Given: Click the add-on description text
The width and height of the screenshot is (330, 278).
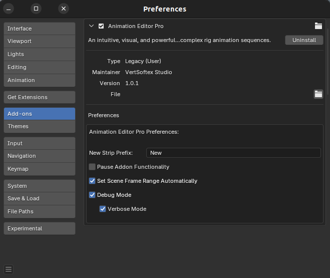Looking at the screenshot, I should tap(179, 40).
